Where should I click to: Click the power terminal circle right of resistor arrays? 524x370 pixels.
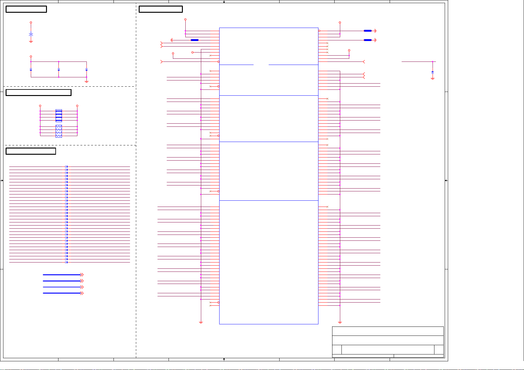click(x=77, y=106)
